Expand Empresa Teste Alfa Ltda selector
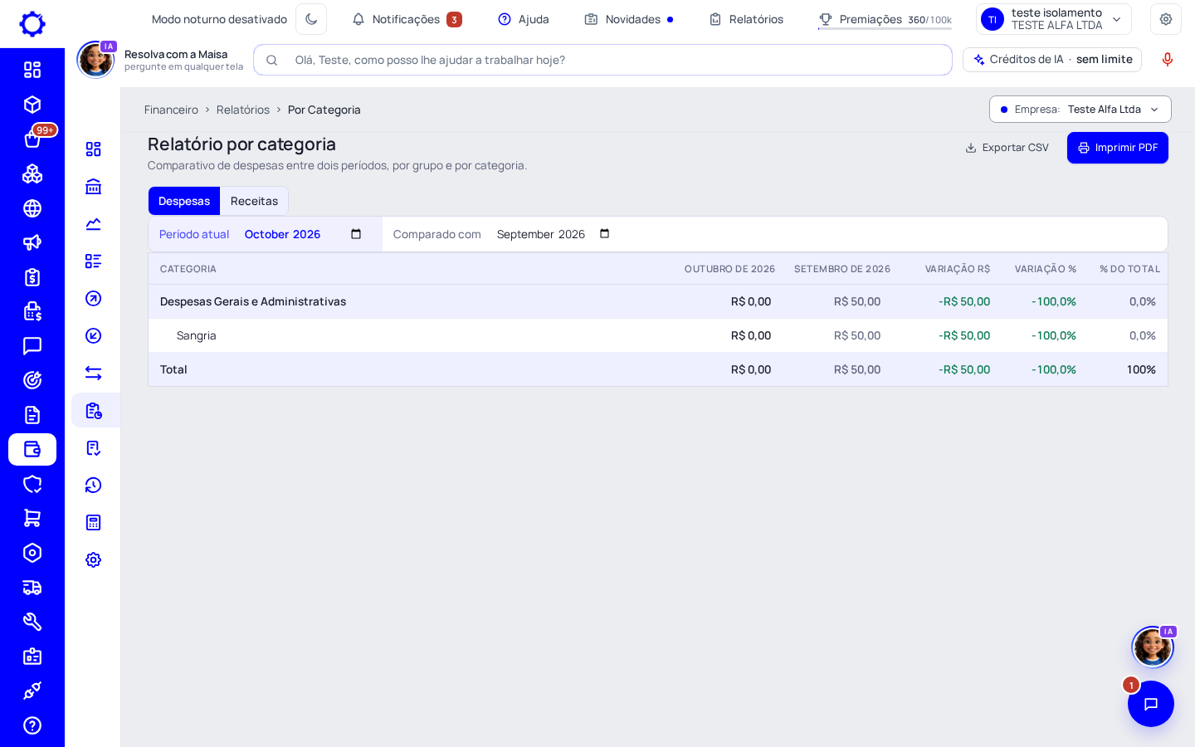The image size is (1195, 747). coord(1080,110)
